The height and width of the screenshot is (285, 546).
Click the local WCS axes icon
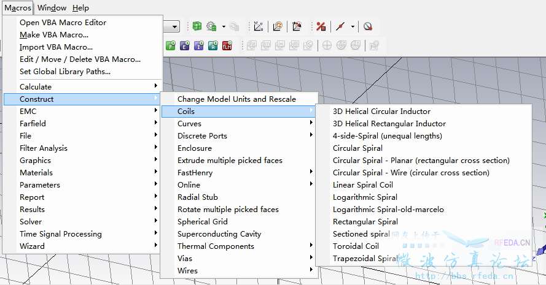tap(259, 26)
